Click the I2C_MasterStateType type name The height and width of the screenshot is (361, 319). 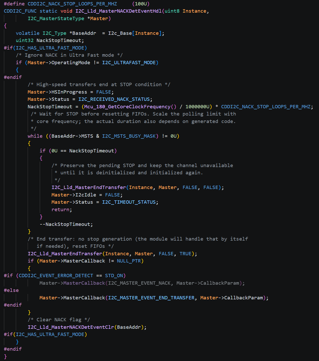click(56, 19)
